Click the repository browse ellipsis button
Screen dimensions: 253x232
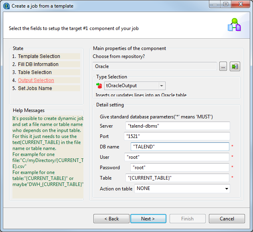click(223, 66)
